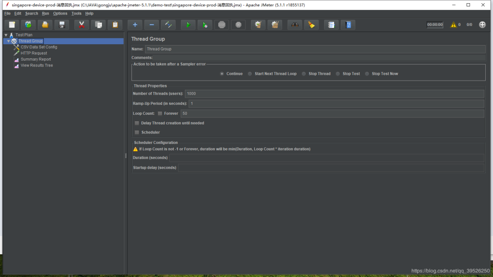Check Delay Thread creation until needed
The height and width of the screenshot is (277, 493).
coord(137,123)
